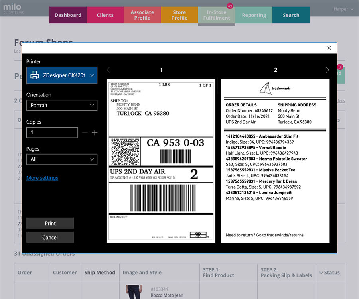Click the '1587565559831 - Missive Pocket Tee' line
The width and height of the screenshot is (359, 299).
(x=260, y=170)
